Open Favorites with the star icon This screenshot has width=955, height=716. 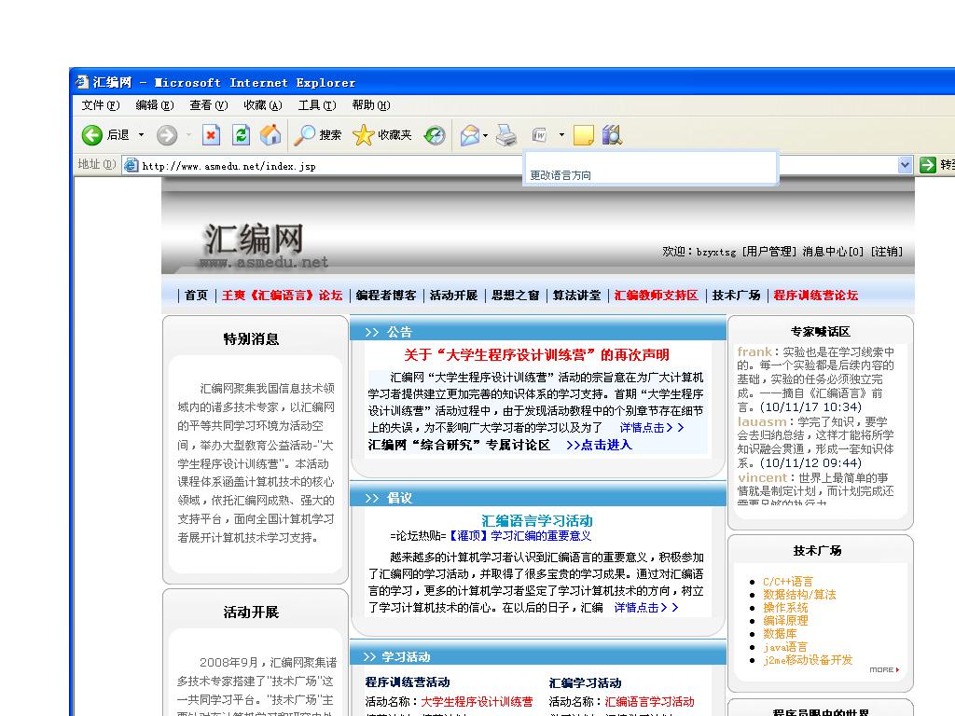[x=363, y=135]
